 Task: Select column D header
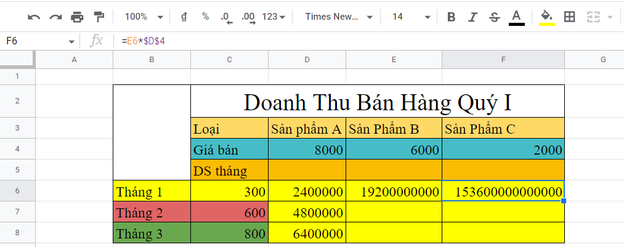(307, 60)
